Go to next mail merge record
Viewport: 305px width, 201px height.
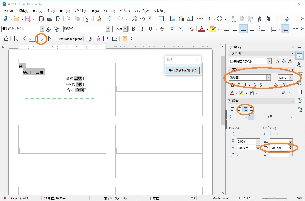tap(42, 39)
